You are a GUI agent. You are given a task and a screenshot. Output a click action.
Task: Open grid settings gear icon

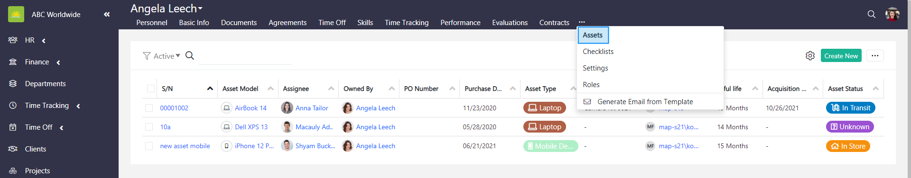810,56
